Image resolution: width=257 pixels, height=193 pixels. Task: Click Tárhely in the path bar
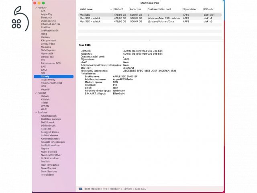pos(127,189)
